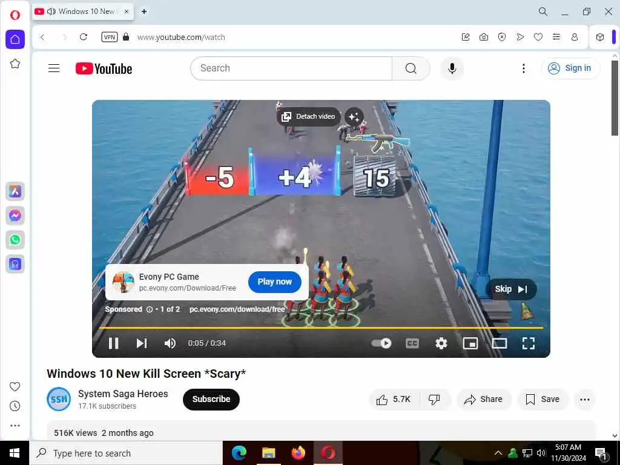Click the Sign in button
Screen dimensions: 620x465
570,68
